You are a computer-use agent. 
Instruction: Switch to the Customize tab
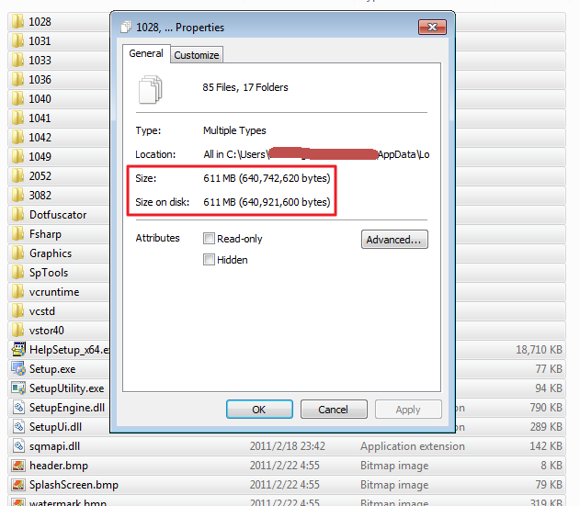click(x=197, y=55)
